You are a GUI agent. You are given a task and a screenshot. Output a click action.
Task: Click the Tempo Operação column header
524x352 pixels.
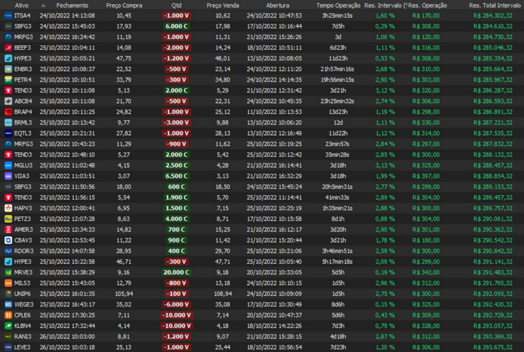point(338,5)
